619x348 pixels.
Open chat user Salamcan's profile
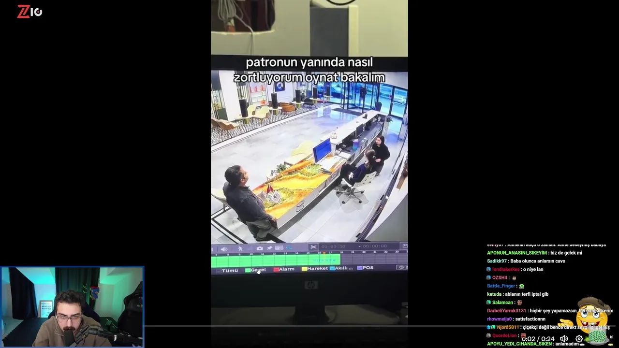(502, 302)
